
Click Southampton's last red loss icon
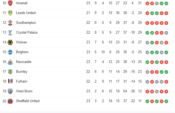(x=166, y=23)
